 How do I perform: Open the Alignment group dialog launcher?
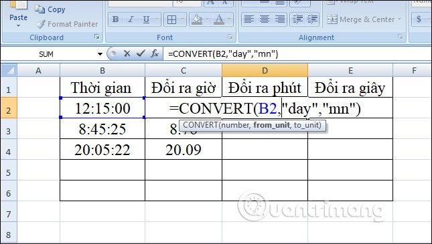point(400,37)
